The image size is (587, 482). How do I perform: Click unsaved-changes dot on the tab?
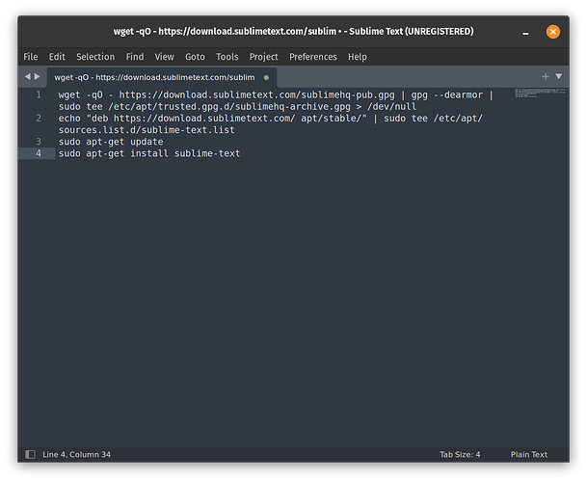tap(266, 77)
